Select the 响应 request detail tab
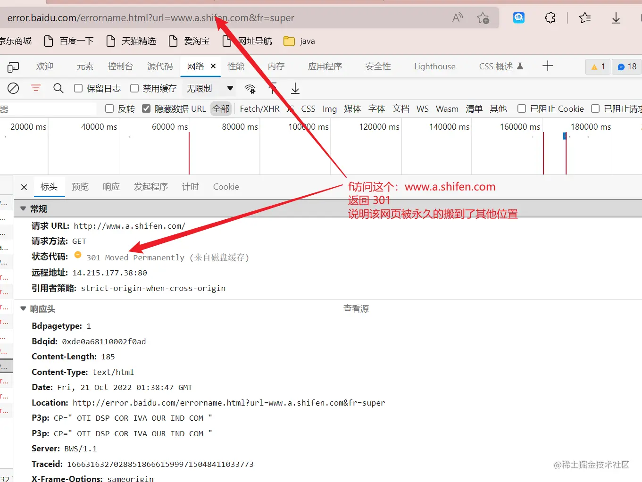This screenshot has width=642, height=482. click(111, 187)
